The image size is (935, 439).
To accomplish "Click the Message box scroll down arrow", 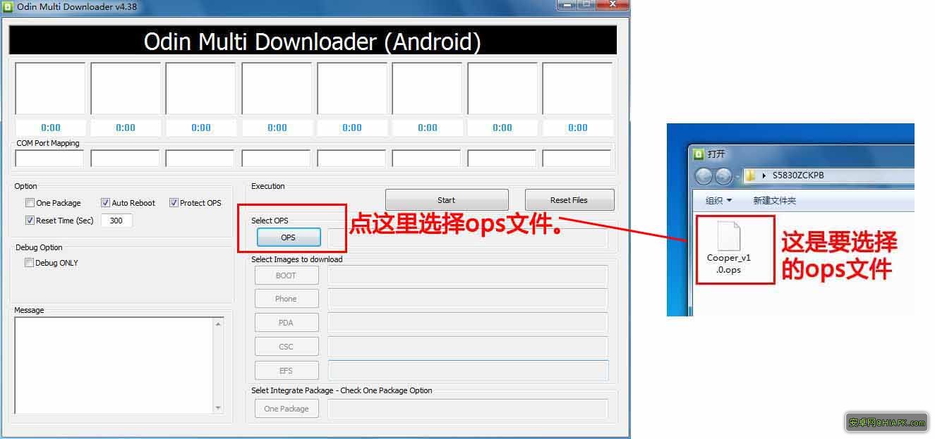I will coord(218,408).
